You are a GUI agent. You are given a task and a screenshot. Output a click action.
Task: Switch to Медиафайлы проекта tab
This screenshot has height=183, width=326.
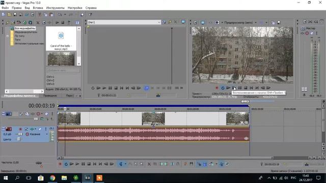(20, 96)
